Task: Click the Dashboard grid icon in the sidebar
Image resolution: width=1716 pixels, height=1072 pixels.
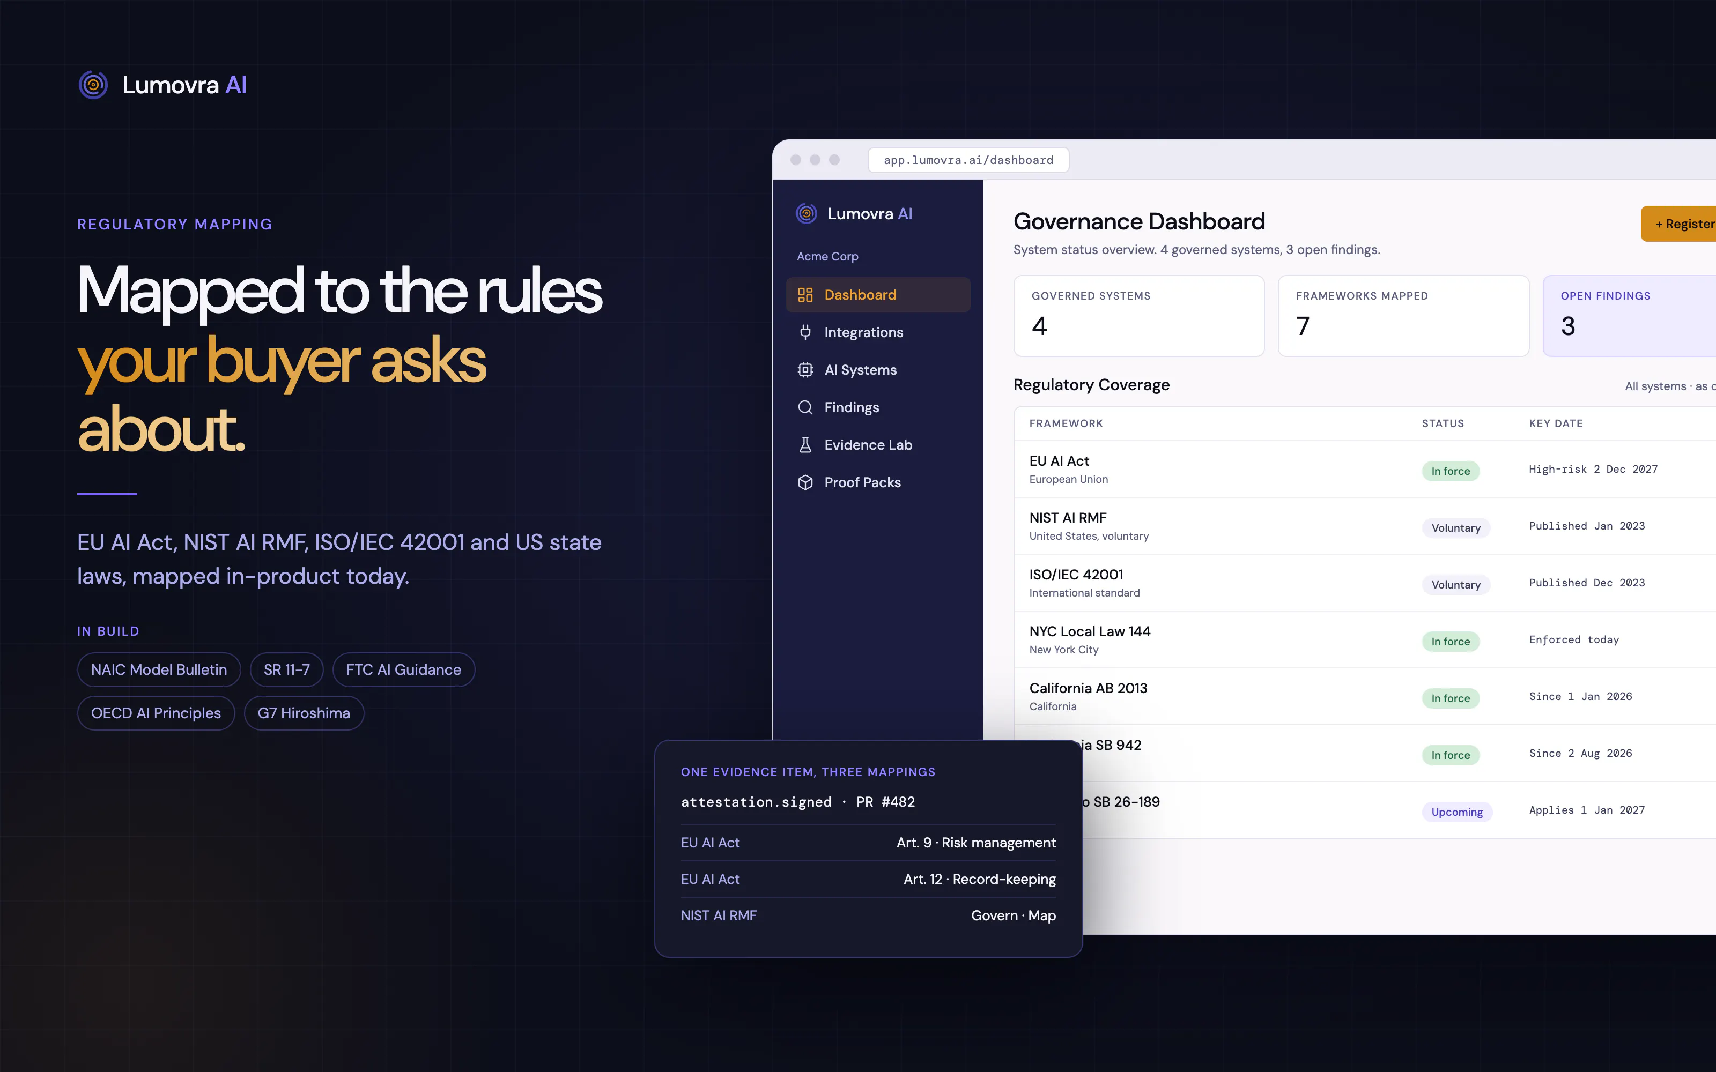Action: pyautogui.click(x=805, y=295)
